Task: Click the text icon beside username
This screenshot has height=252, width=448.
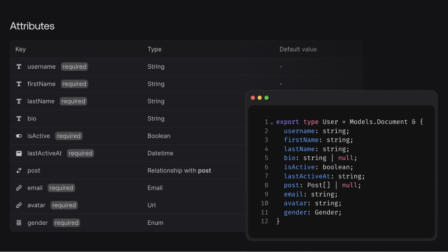Action: tap(19, 67)
